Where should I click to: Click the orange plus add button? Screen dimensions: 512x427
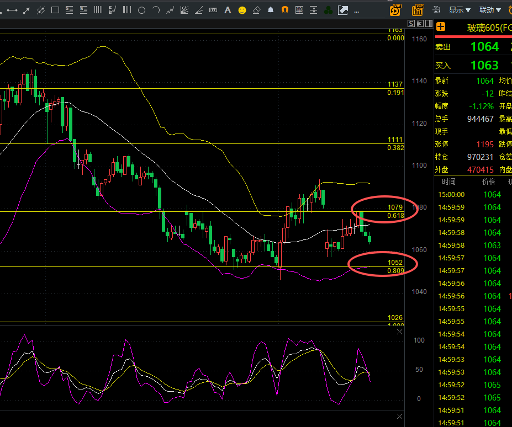[441, 27]
